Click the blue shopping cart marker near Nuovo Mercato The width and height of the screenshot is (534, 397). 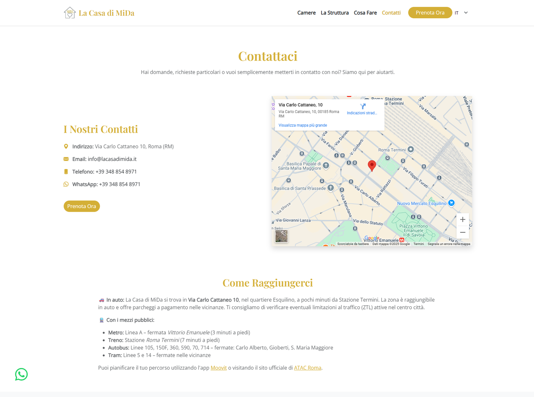451,203
